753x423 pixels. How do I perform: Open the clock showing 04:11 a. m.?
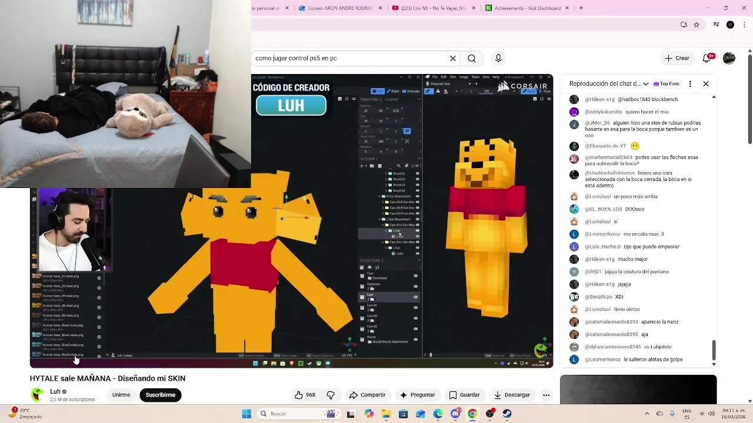click(x=718, y=414)
